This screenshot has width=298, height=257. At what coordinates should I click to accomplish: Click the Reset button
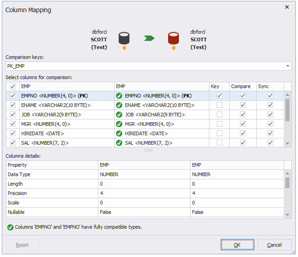[x=22, y=245]
